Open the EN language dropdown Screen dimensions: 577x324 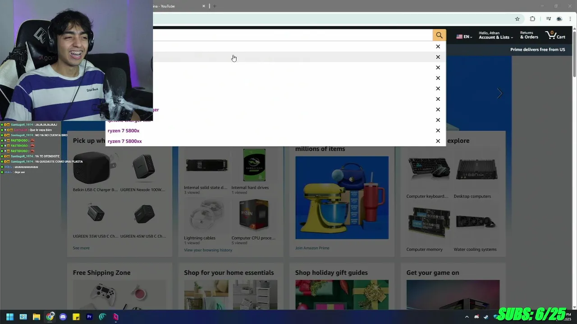(x=464, y=36)
